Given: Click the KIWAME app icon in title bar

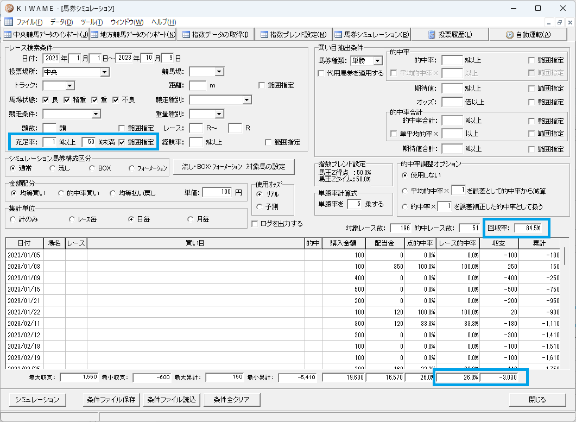Looking at the screenshot, I should [9, 8].
